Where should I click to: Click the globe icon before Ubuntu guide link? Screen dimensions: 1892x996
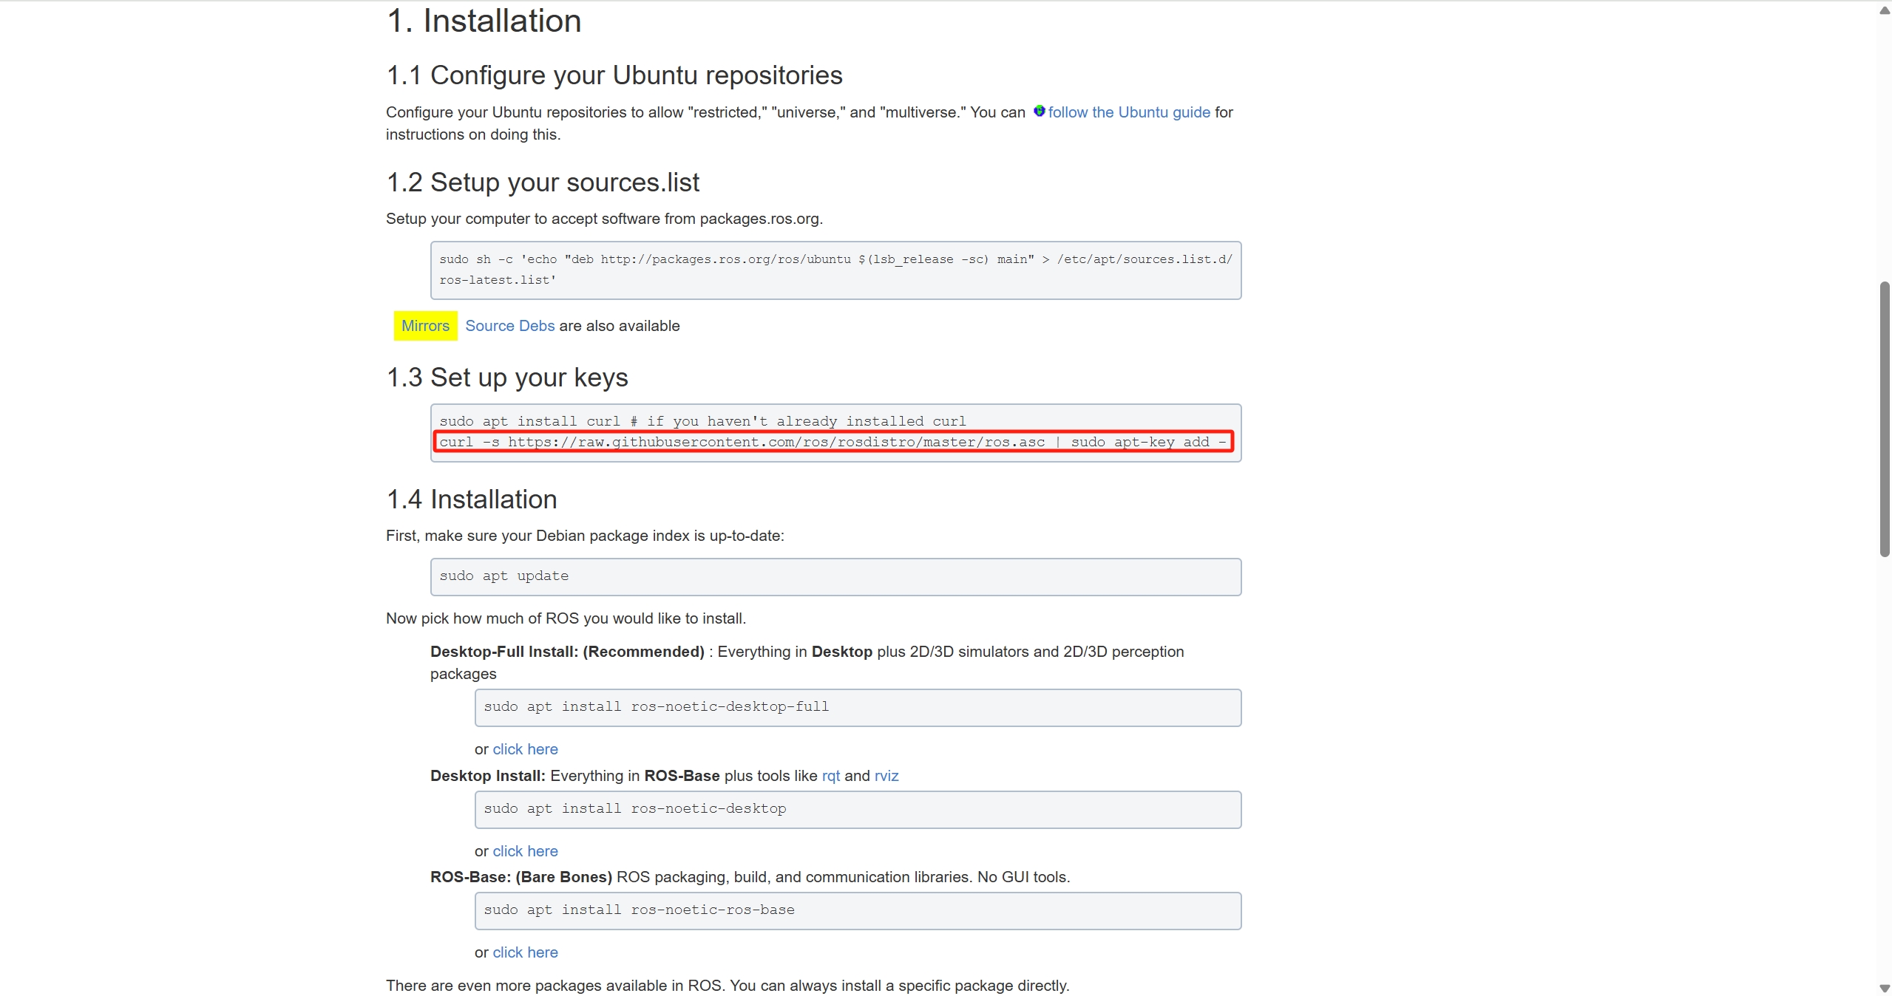pos(1039,111)
